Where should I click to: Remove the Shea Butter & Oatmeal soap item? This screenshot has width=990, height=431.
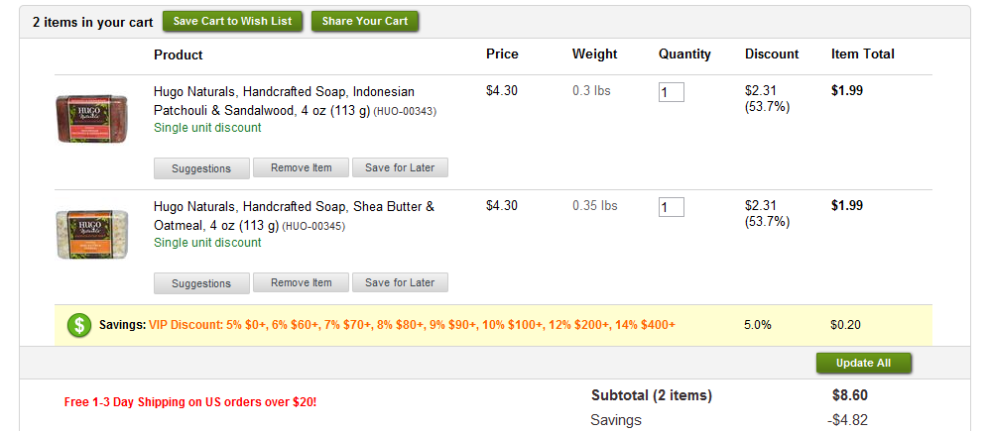pyautogui.click(x=301, y=282)
